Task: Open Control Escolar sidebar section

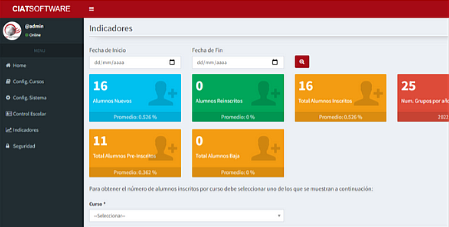Action: [x=29, y=114]
